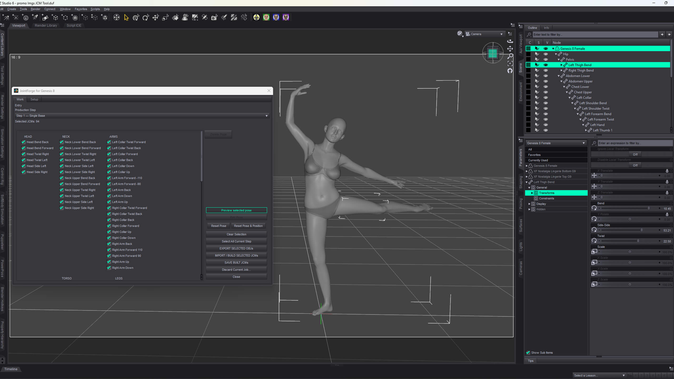Open the Production Step dropdown
The width and height of the screenshot is (674, 379).
142,116
